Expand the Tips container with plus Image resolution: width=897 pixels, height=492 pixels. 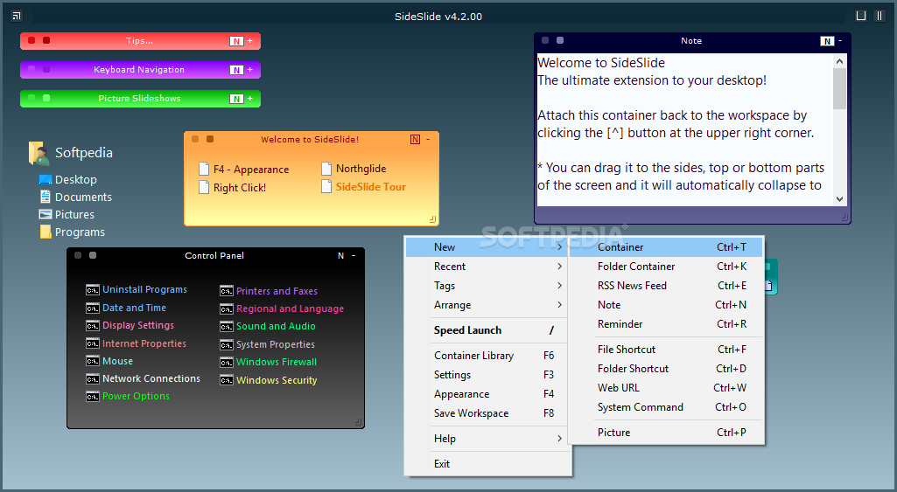click(250, 40)
